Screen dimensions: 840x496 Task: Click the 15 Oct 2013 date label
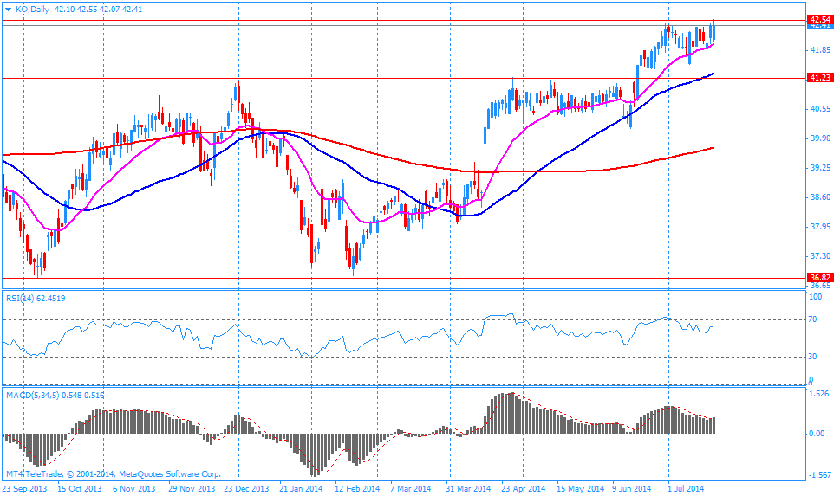click(79, 488)
